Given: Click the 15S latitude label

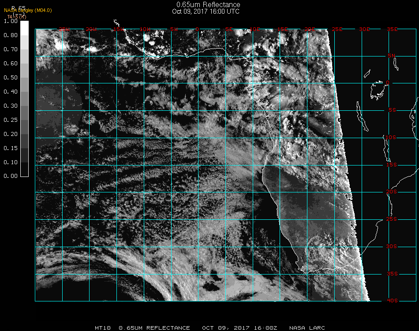Looking at the screenshot, I should pyautogui.click(x=392, y=165).
